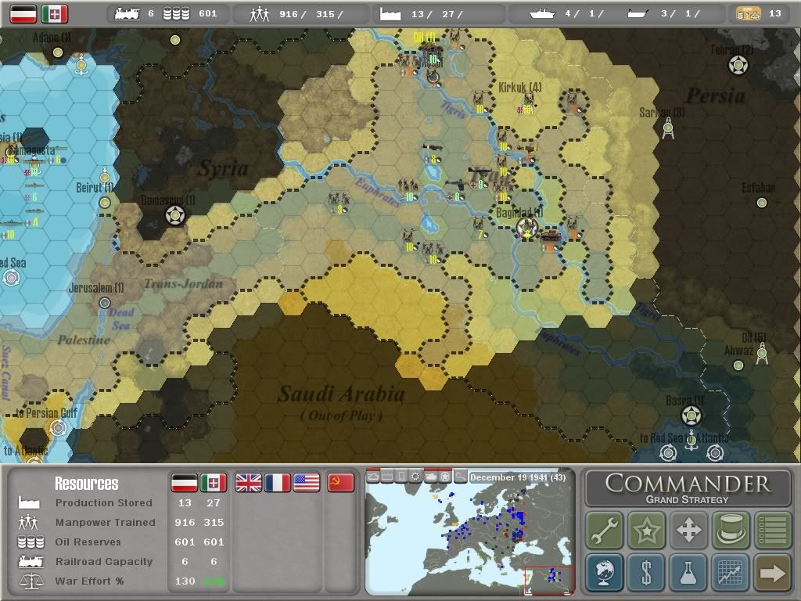Select Basra city star marker

[x=691, y=416]
